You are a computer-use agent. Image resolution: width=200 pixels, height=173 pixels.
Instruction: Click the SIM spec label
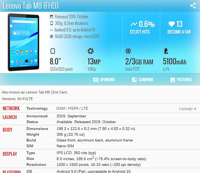click(x=30, y=146)
